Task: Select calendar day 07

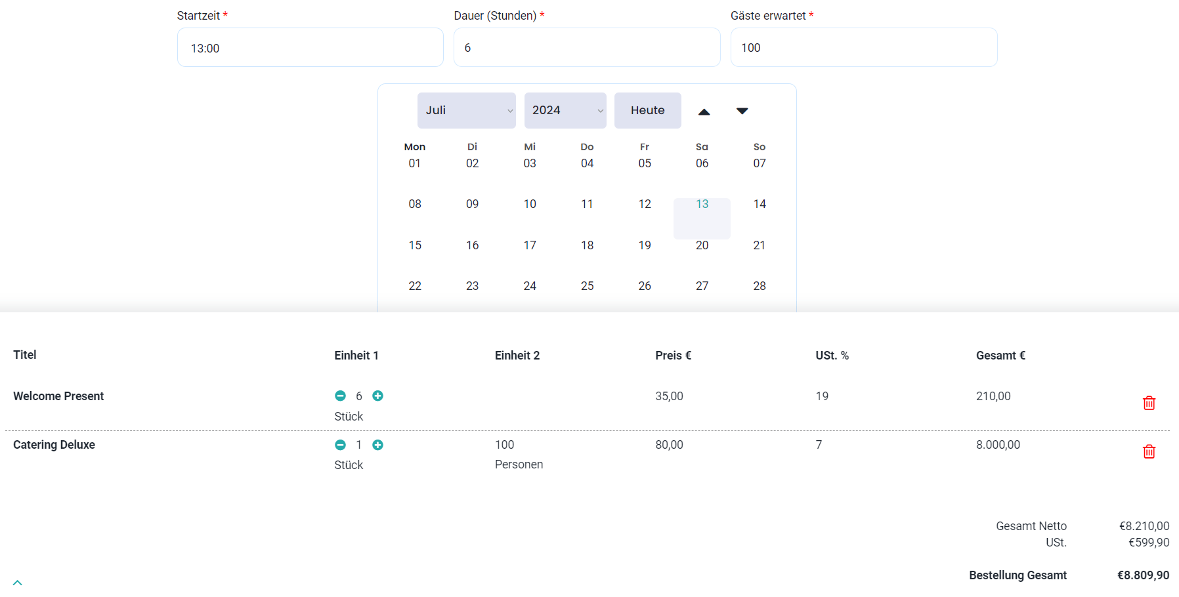Action: [x=760, y=163]
